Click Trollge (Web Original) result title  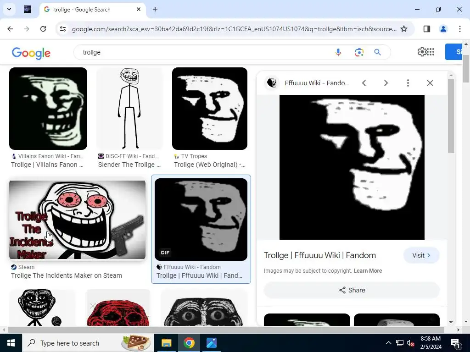(x=210, y=165)
